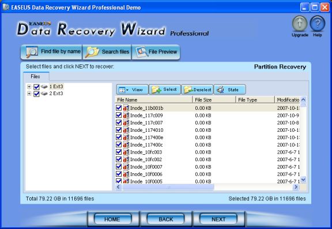The image size is (332, 229).
Task: Uncheck the Inode_10fc003 file checkbox
Action: point(119,152)
